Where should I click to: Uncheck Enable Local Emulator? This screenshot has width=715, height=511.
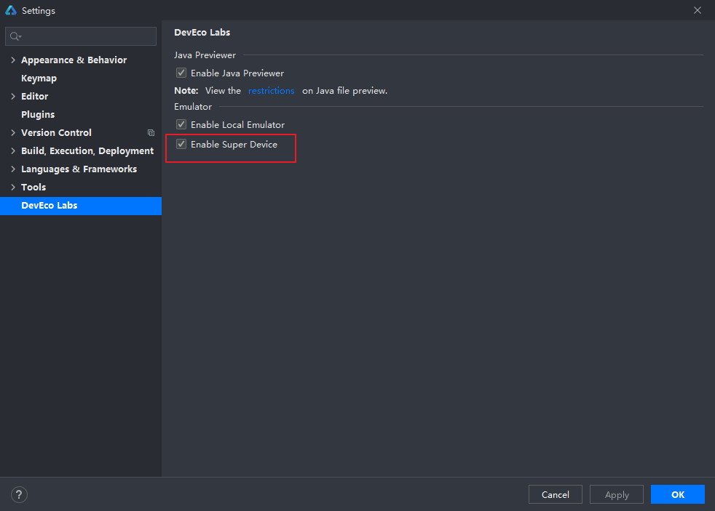(181, 125)
